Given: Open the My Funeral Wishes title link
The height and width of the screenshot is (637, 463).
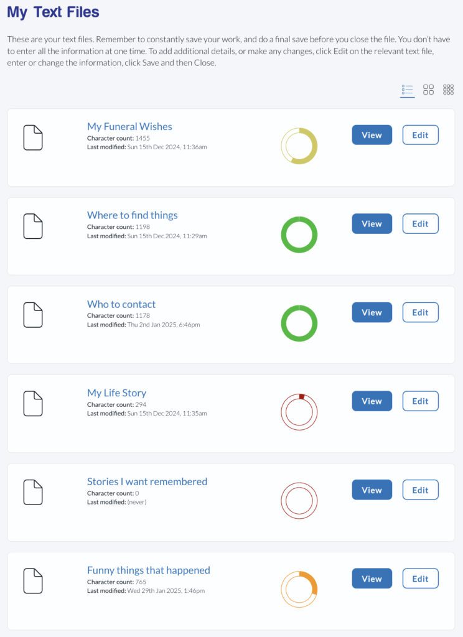Looking at the screenshot, I should tap(129, 127).
